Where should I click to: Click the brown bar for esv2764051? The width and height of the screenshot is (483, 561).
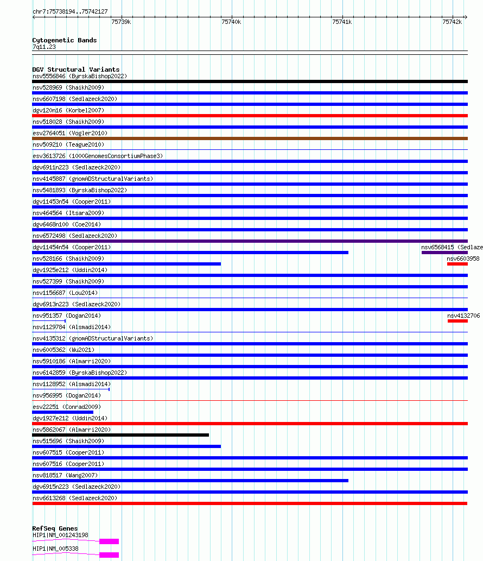(x=250, y=138)
